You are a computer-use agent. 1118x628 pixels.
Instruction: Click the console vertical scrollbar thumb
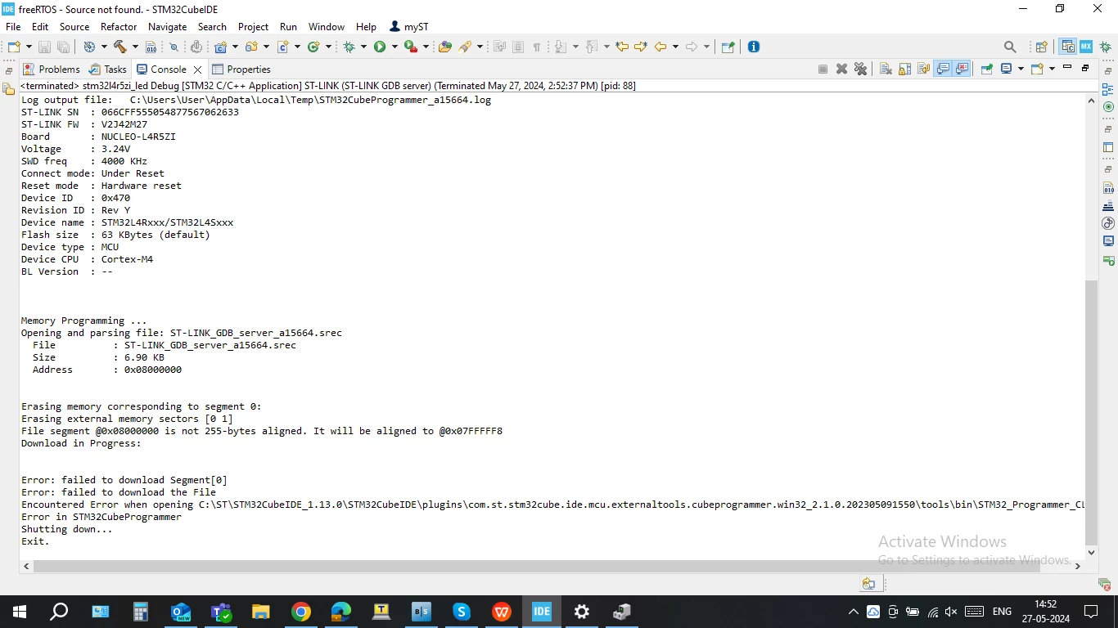click(1090, 412)
